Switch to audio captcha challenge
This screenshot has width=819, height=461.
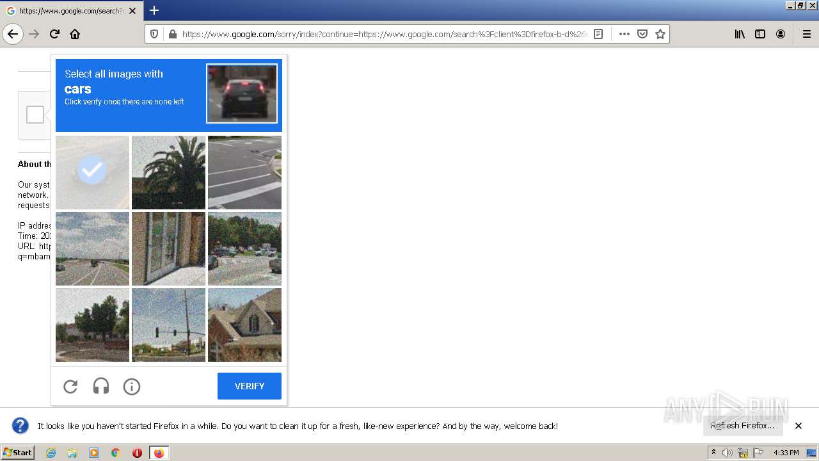coord(101,386)
